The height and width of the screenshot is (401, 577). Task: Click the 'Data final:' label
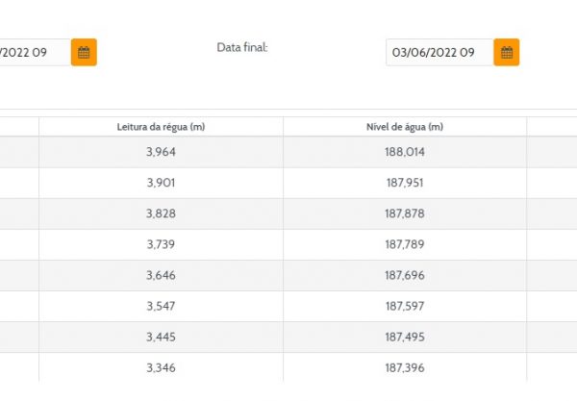tap(241, 47)
